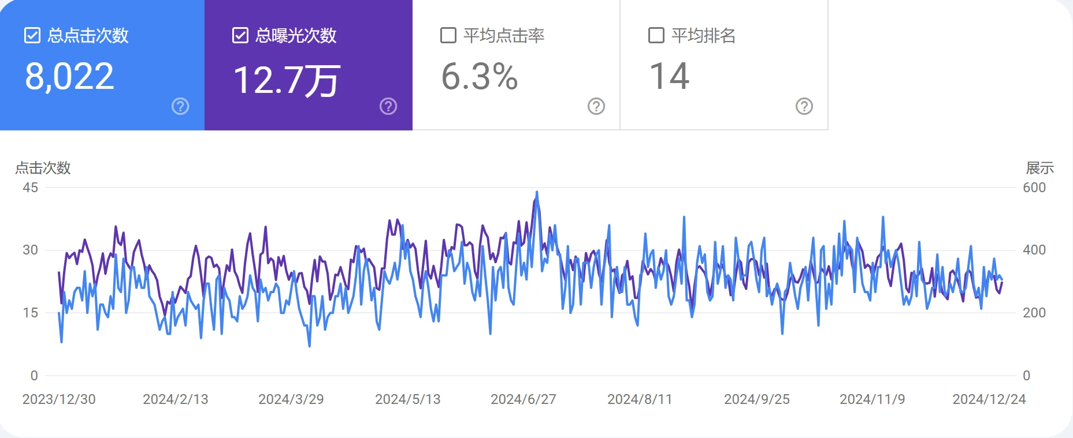Enable the 平均点击率 checkbox
This screenshot has width=1073, height=438.
coord(448,36)
